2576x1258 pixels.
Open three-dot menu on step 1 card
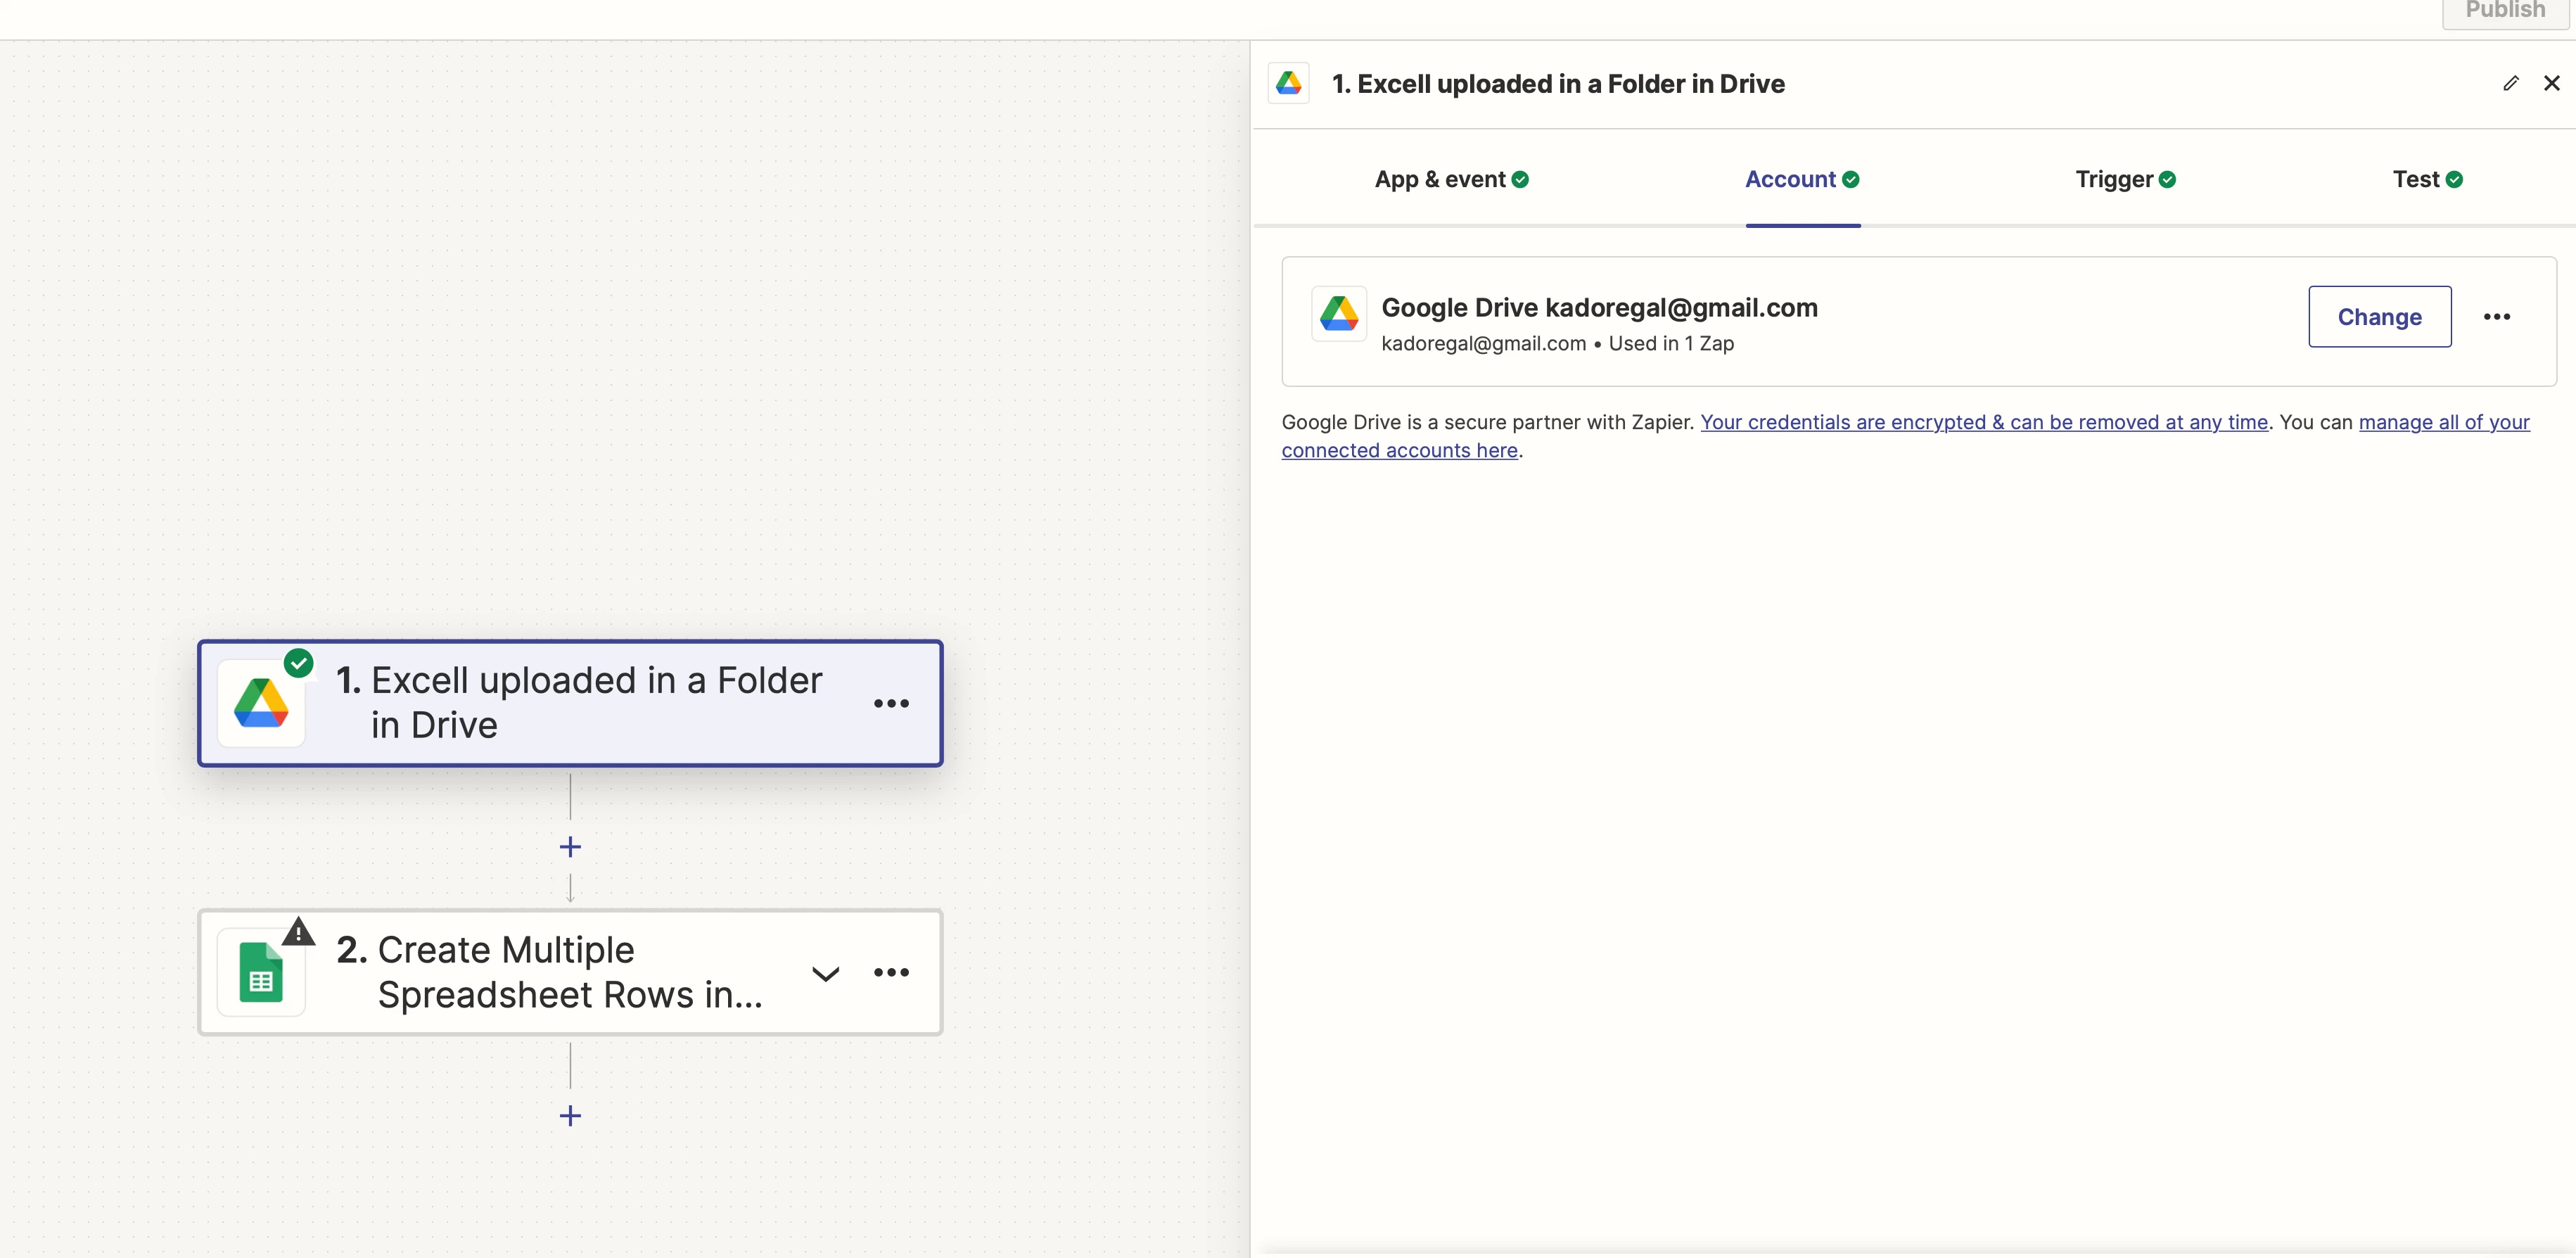point(891,703)
